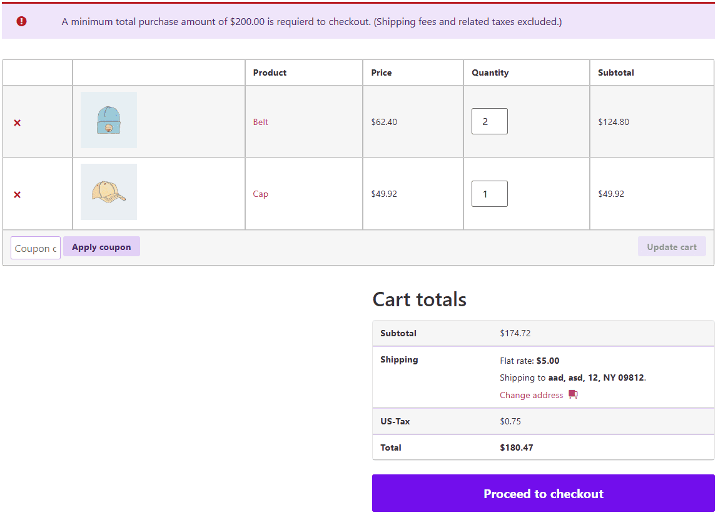Click the error alert exclamation icon
718x515 pixels.
coord(21,21)
